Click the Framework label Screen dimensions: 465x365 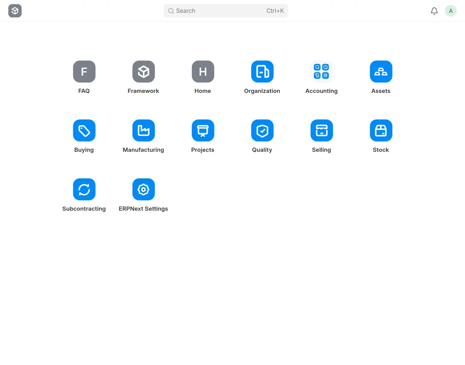click(x=143, y=91)
